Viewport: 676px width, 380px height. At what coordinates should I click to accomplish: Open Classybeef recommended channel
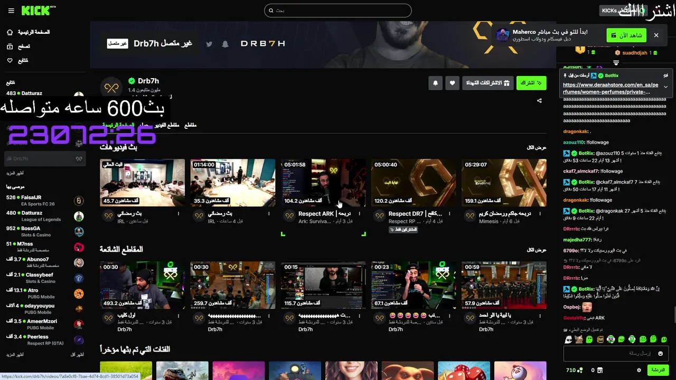pos(45,278)
